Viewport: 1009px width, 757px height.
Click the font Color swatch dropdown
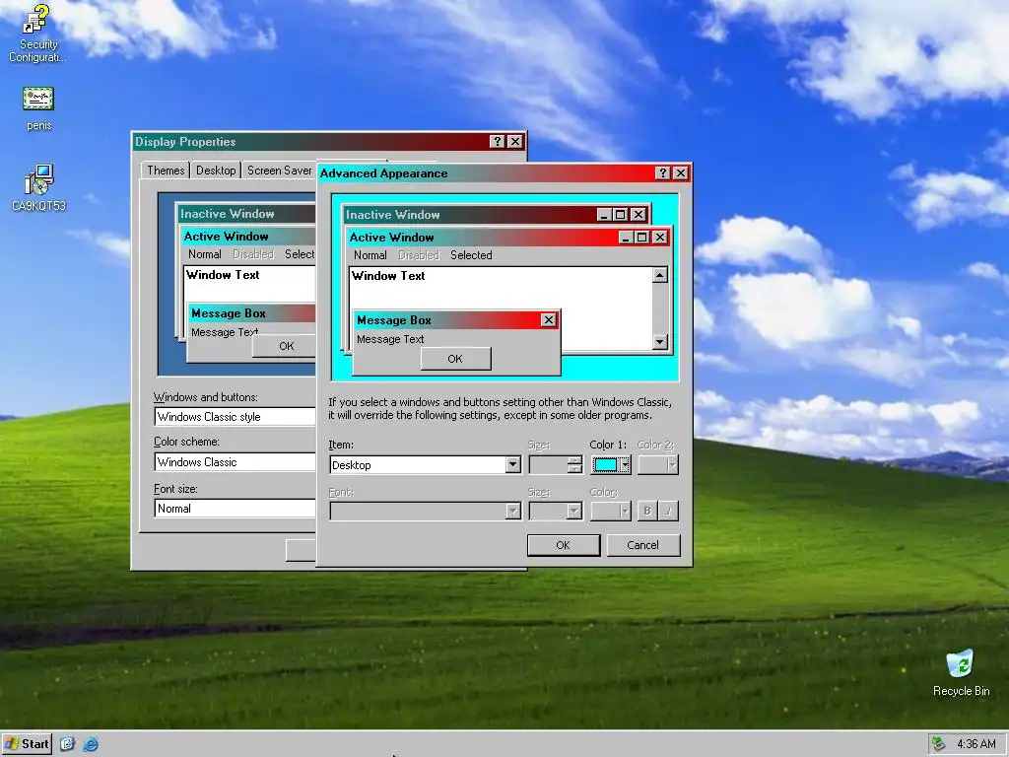pos(611,512)
